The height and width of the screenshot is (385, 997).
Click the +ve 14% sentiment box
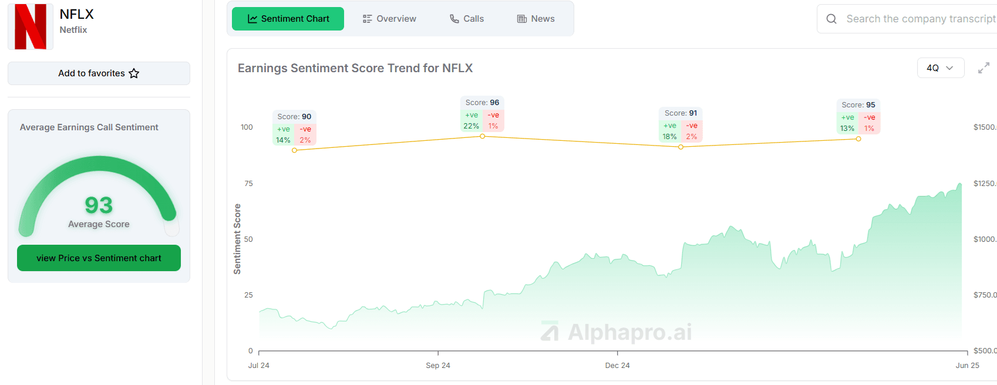click(x=284, y=134)
